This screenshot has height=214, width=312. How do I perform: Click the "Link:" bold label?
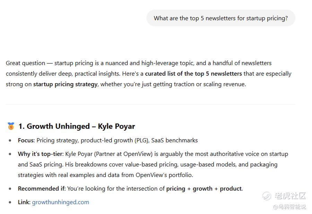24,202
